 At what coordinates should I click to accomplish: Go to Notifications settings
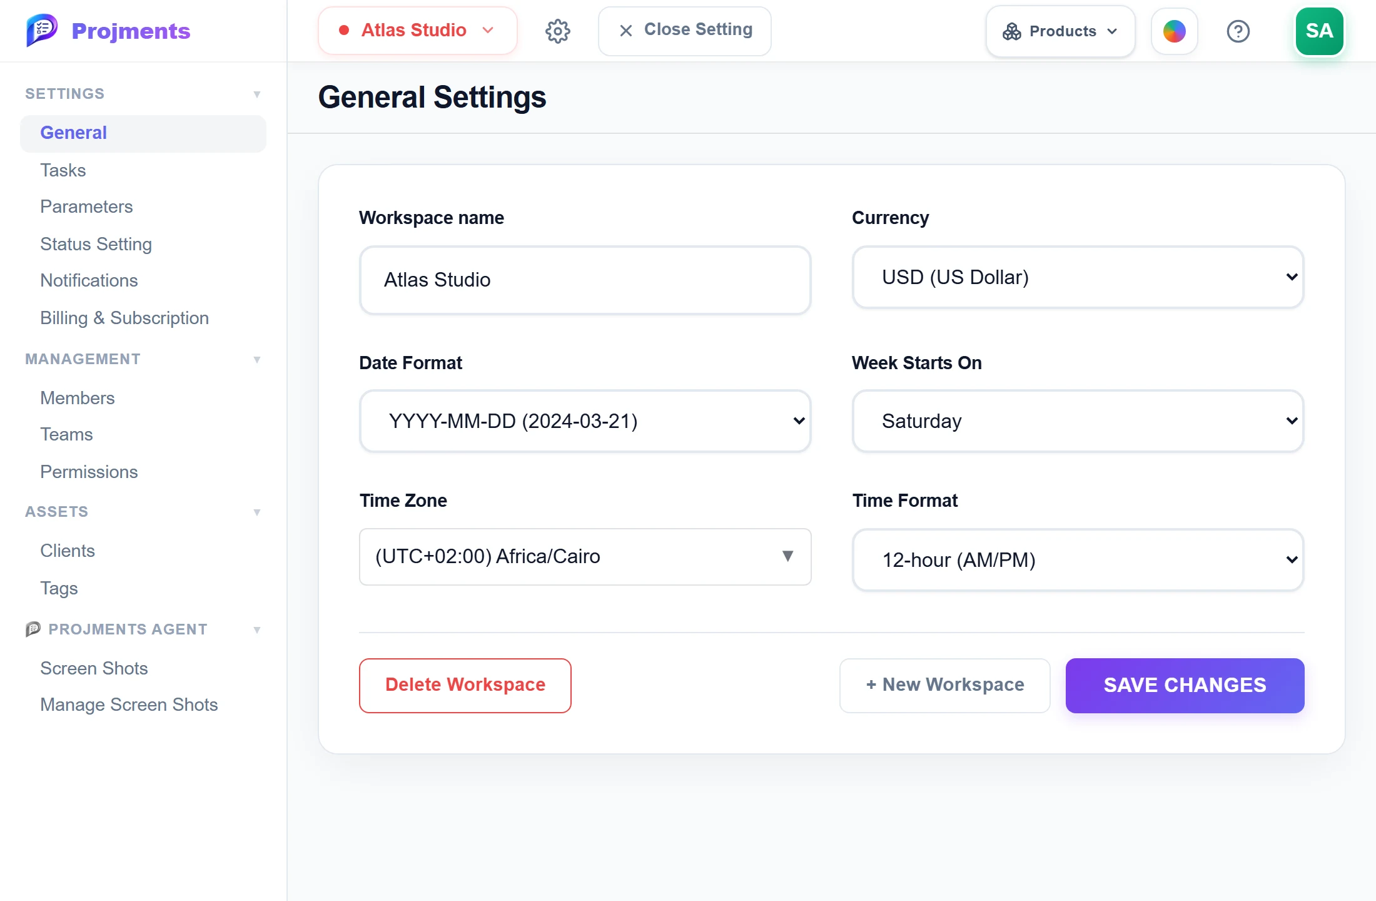(x=89, y=280)
